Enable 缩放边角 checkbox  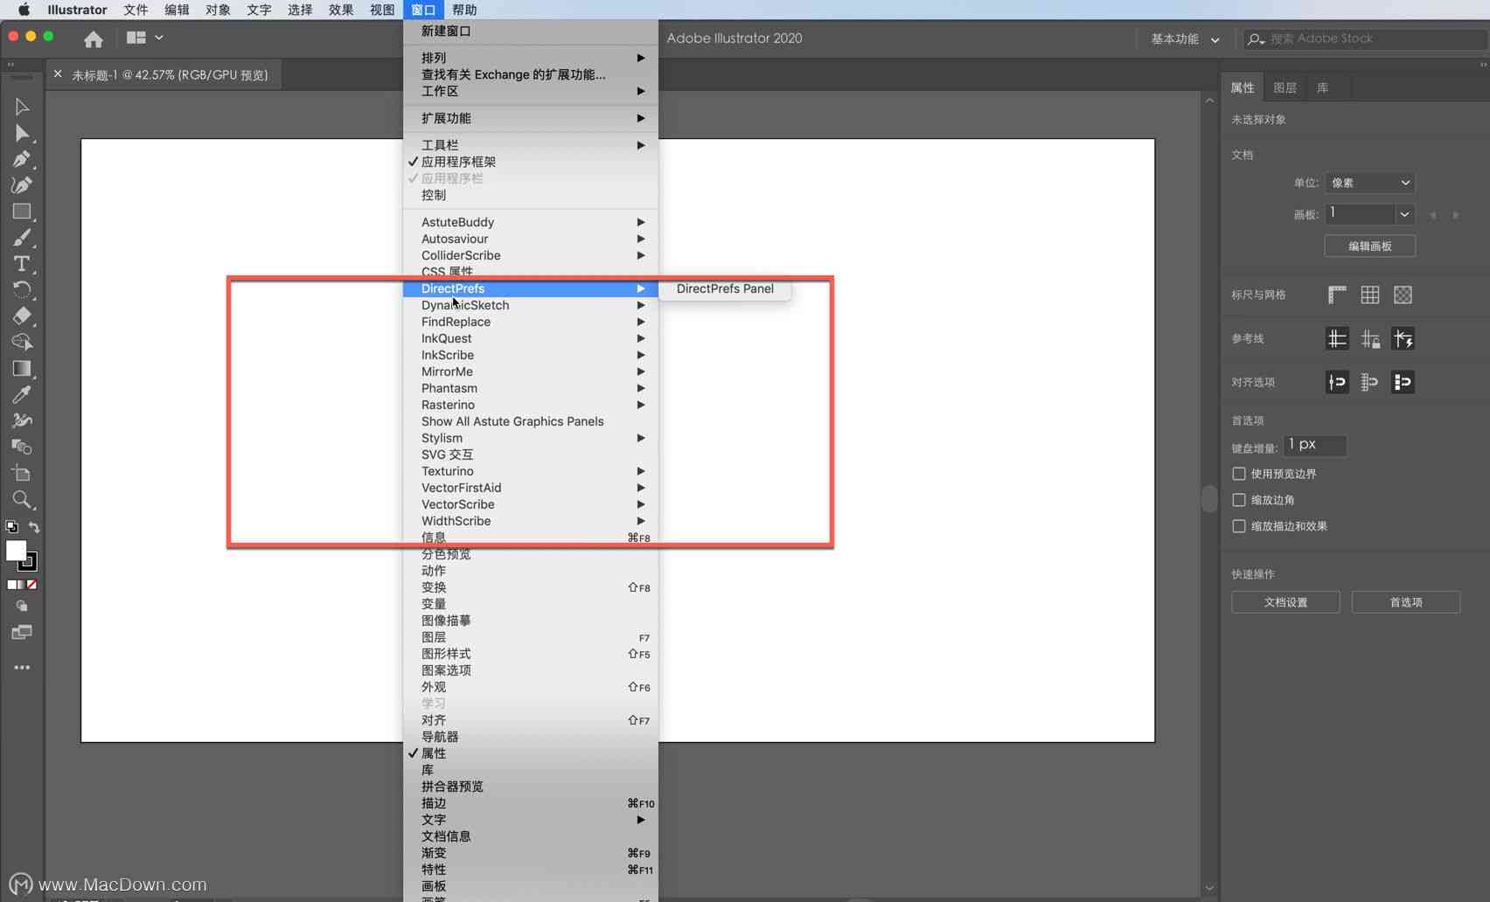pos(1239,500)
